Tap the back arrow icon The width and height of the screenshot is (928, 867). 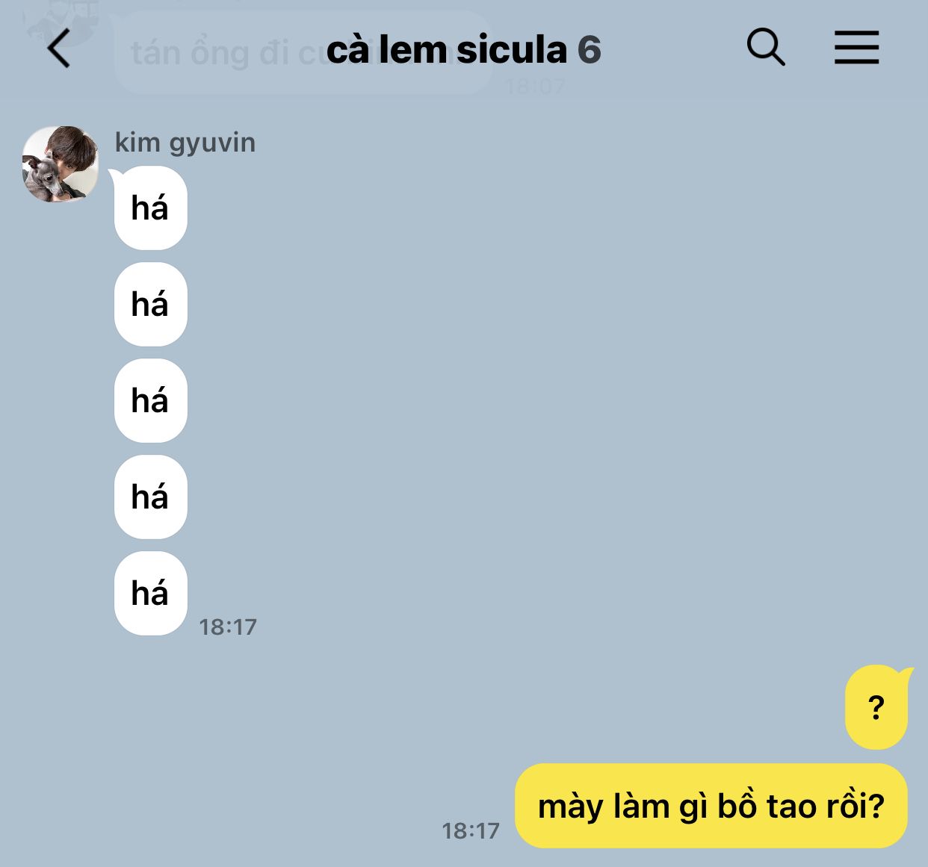pyautogui.click(x=58, y=49)
